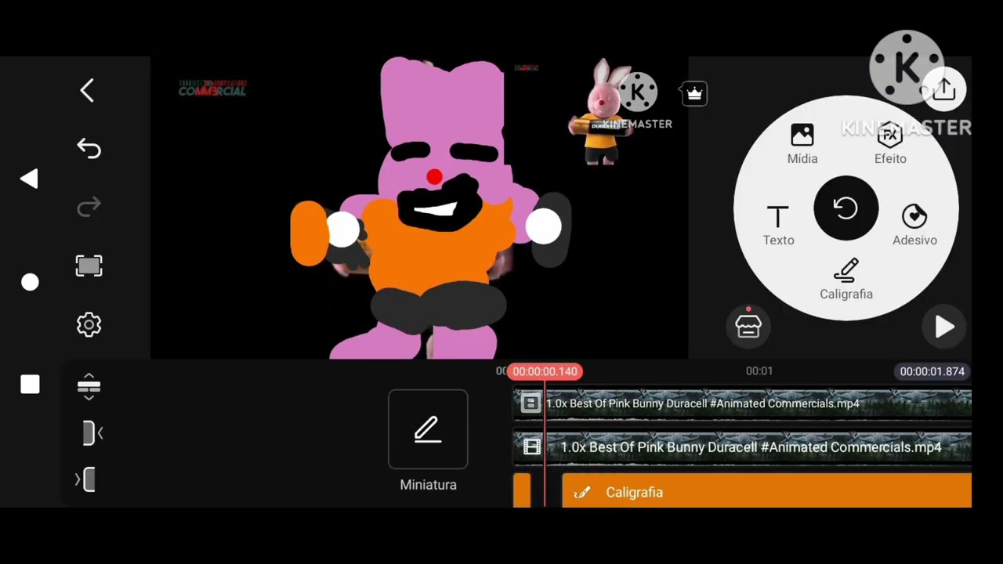The width and height of the screenshot is (1003, 564).
Task: Click the pencil icon on Caligrafia layer
Action: click(x=581, y=492)
